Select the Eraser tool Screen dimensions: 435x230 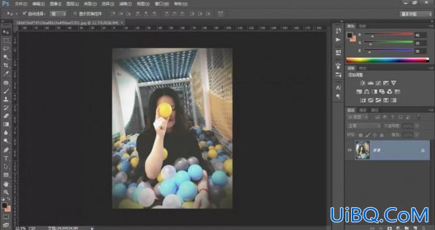pos(6,116)
